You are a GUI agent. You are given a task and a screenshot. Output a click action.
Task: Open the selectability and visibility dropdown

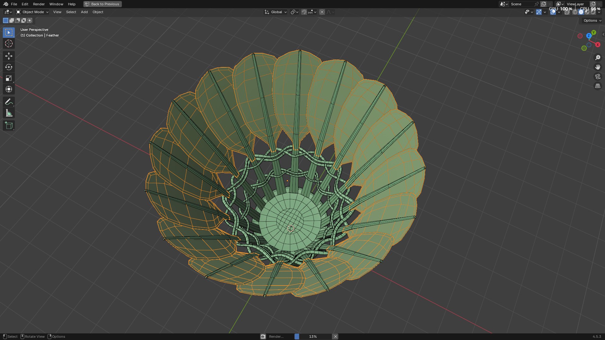(x=529, y=12)
